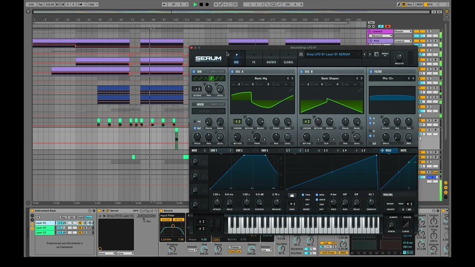Toggle LFO ANCH checkbox
The image size is (475, 267).
point(317,200)
